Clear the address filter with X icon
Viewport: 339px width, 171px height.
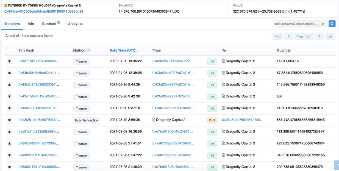pyautogui.click(x=323, y=24)
